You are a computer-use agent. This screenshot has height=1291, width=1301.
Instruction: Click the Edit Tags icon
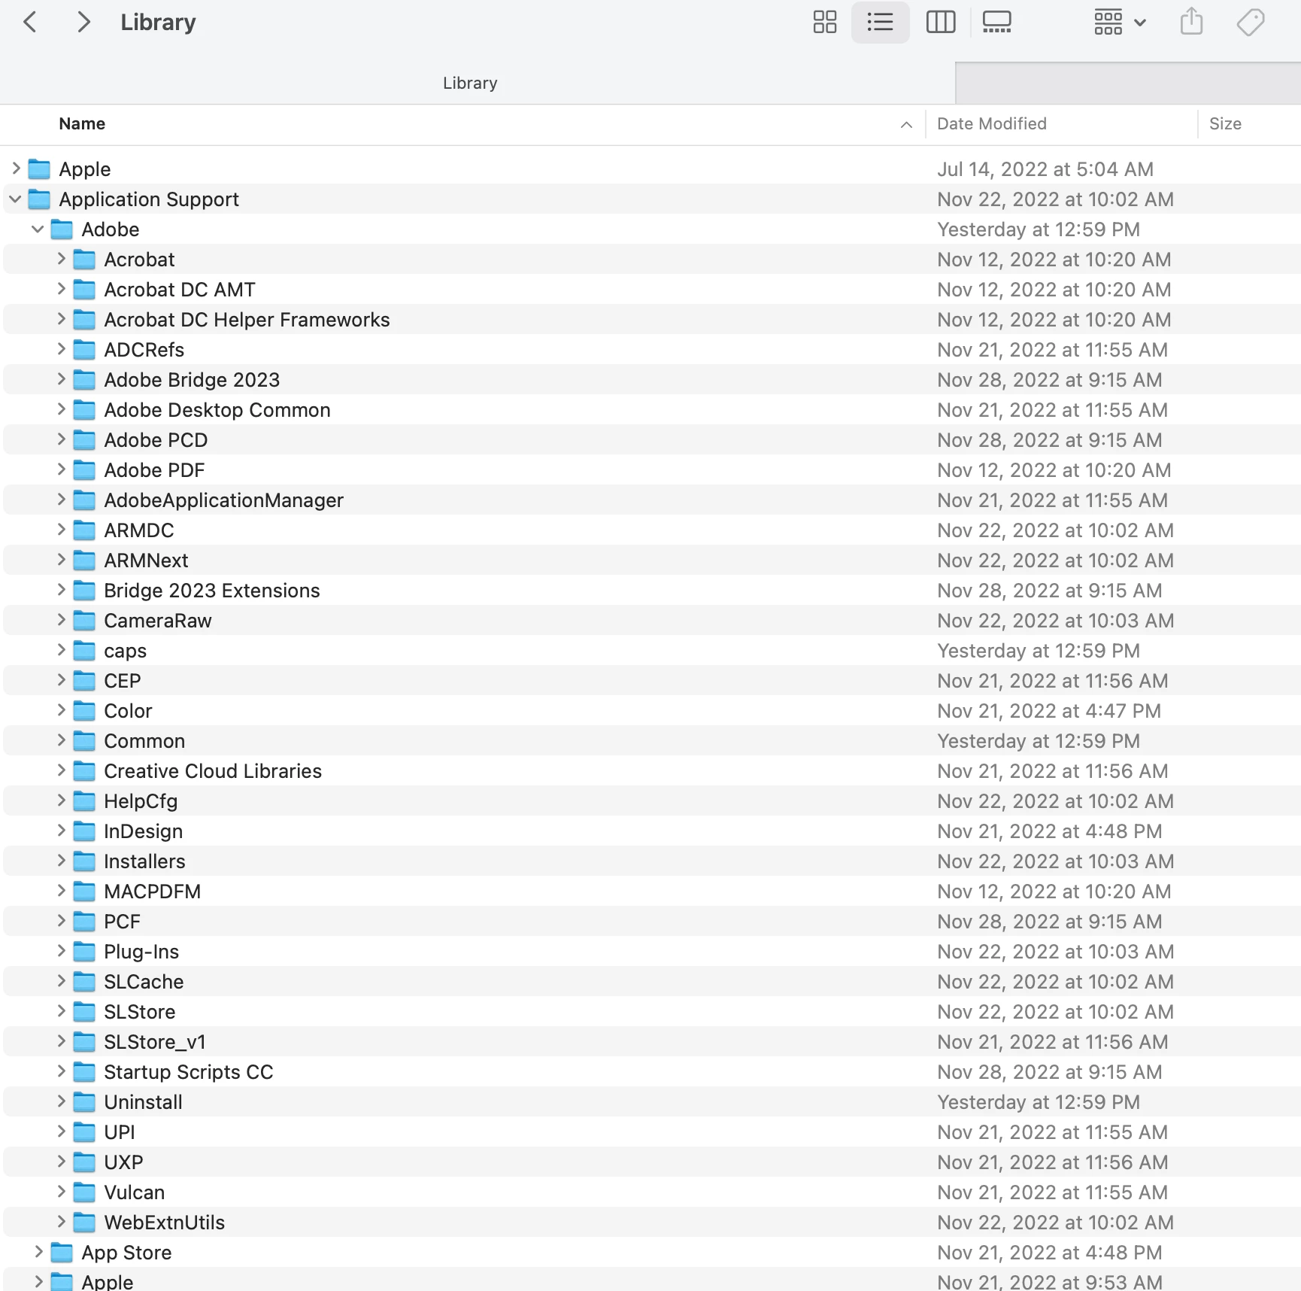tap(1251, 23)
